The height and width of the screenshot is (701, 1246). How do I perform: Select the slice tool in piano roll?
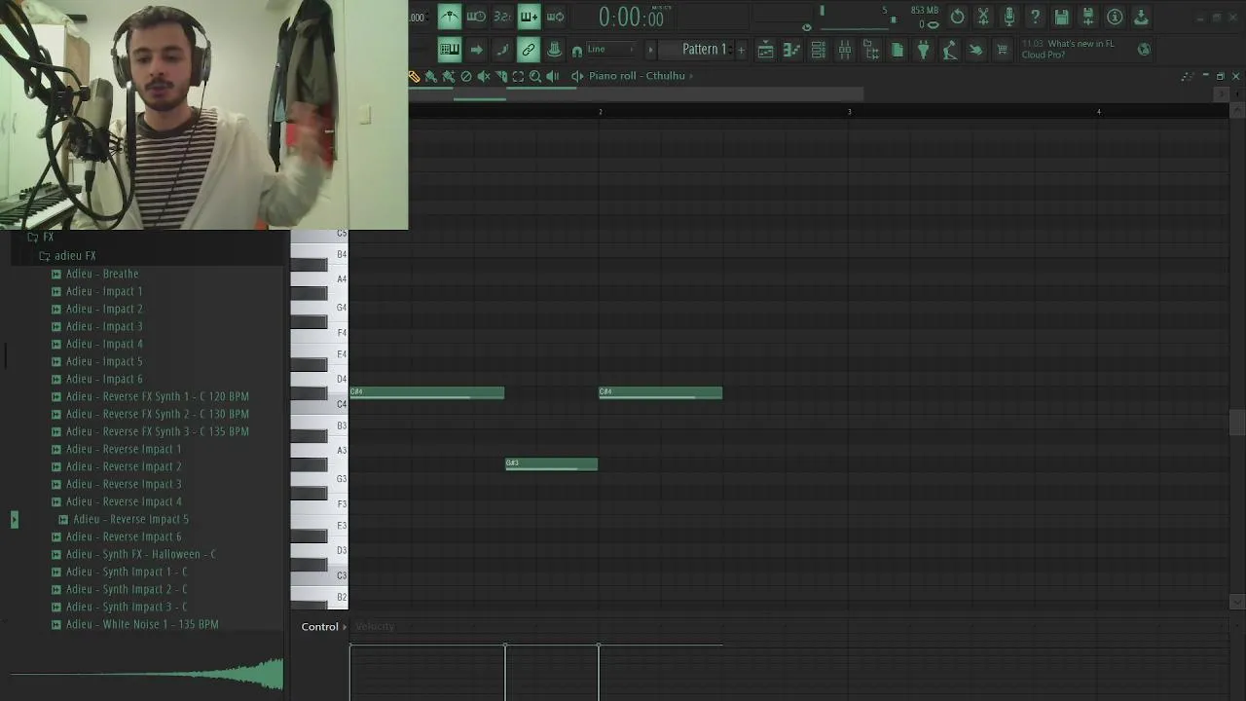(x=501, y=76)
